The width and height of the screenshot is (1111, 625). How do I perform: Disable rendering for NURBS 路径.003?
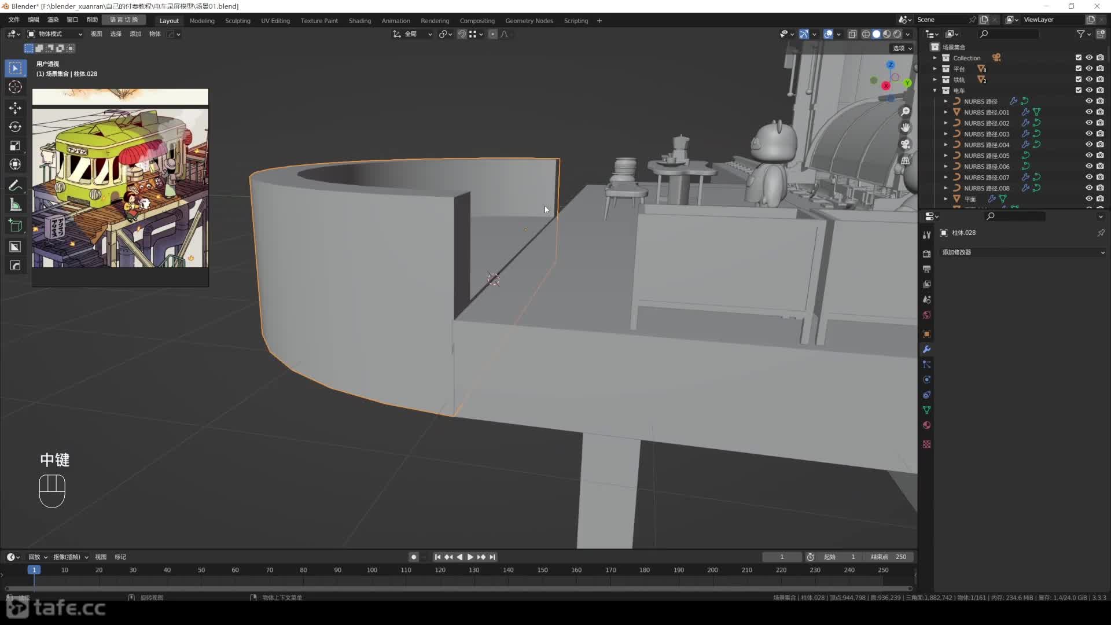click(x=1100, y=134)
